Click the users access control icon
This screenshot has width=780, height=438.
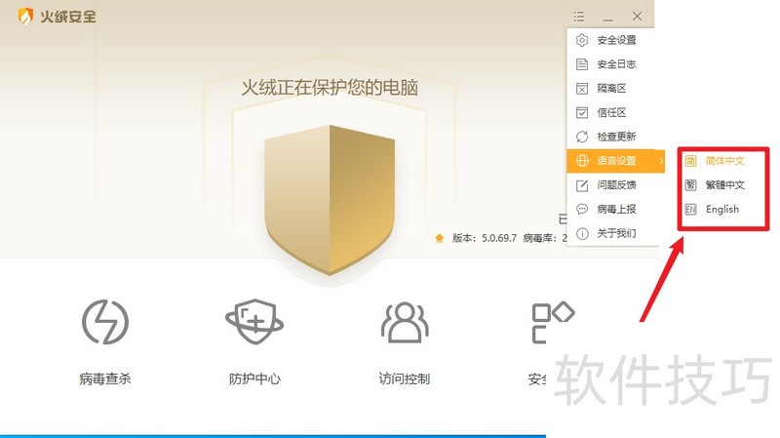405,322
